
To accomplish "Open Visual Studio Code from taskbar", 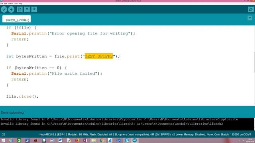I will [x=118, y=140].
